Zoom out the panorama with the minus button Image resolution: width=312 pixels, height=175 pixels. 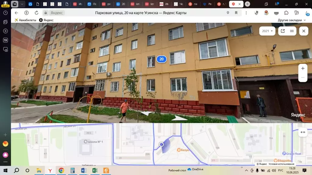coord(303,77)
